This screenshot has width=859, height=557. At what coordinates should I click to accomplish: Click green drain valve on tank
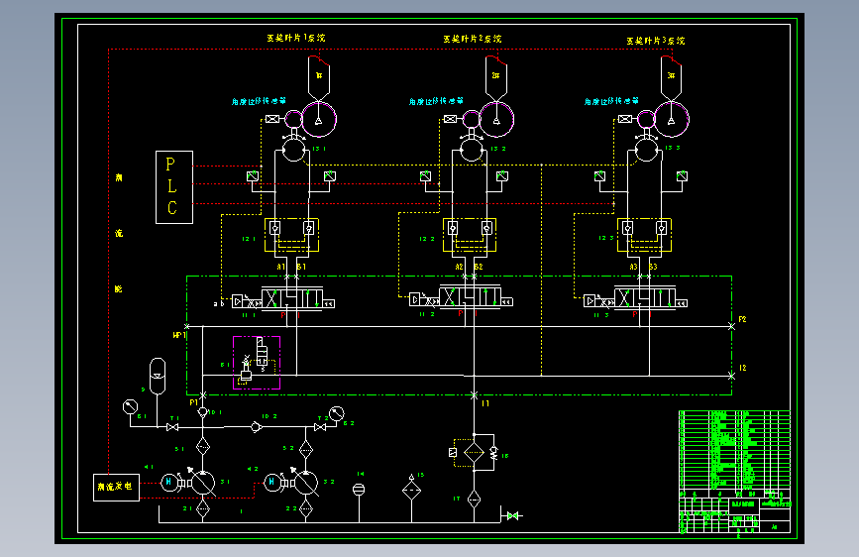(513, 516)
